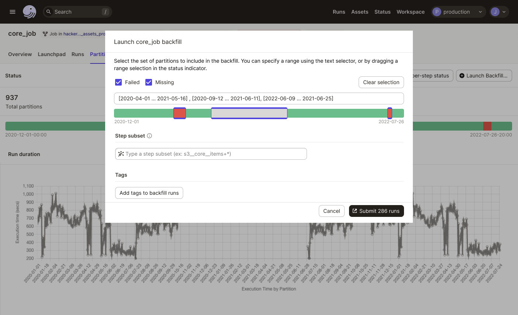518x315 pixels.
Task: Uncheck the Failed checkbox
Action: (118, 82)
